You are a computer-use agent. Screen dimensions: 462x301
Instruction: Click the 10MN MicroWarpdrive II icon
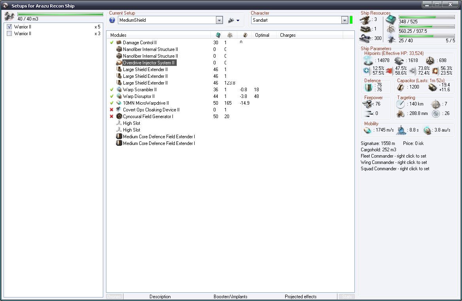(119, 103)
